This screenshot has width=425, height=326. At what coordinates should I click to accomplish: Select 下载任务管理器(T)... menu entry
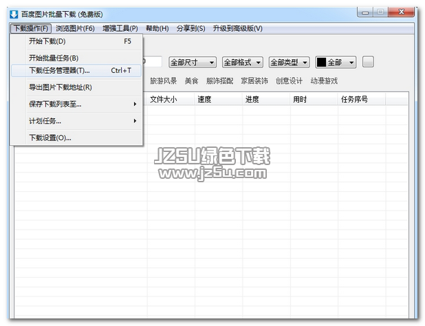[76, 70]
